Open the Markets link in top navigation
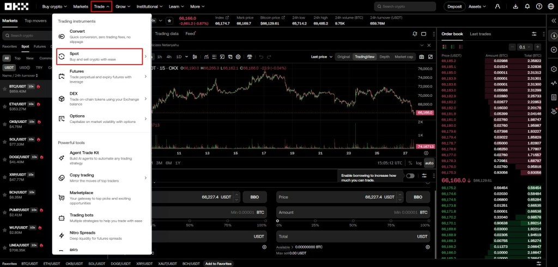Viewport: 558px width, 267px height. tap(81, 7)
